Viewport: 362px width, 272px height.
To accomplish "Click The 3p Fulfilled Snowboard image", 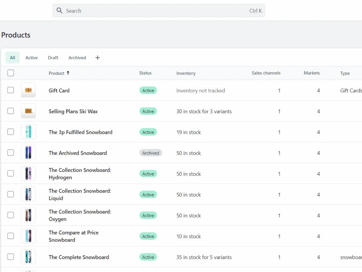I will tap(28, 132).
